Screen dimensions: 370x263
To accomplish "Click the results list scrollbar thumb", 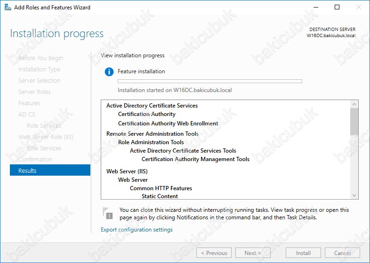I will click(x=354, y=122).
